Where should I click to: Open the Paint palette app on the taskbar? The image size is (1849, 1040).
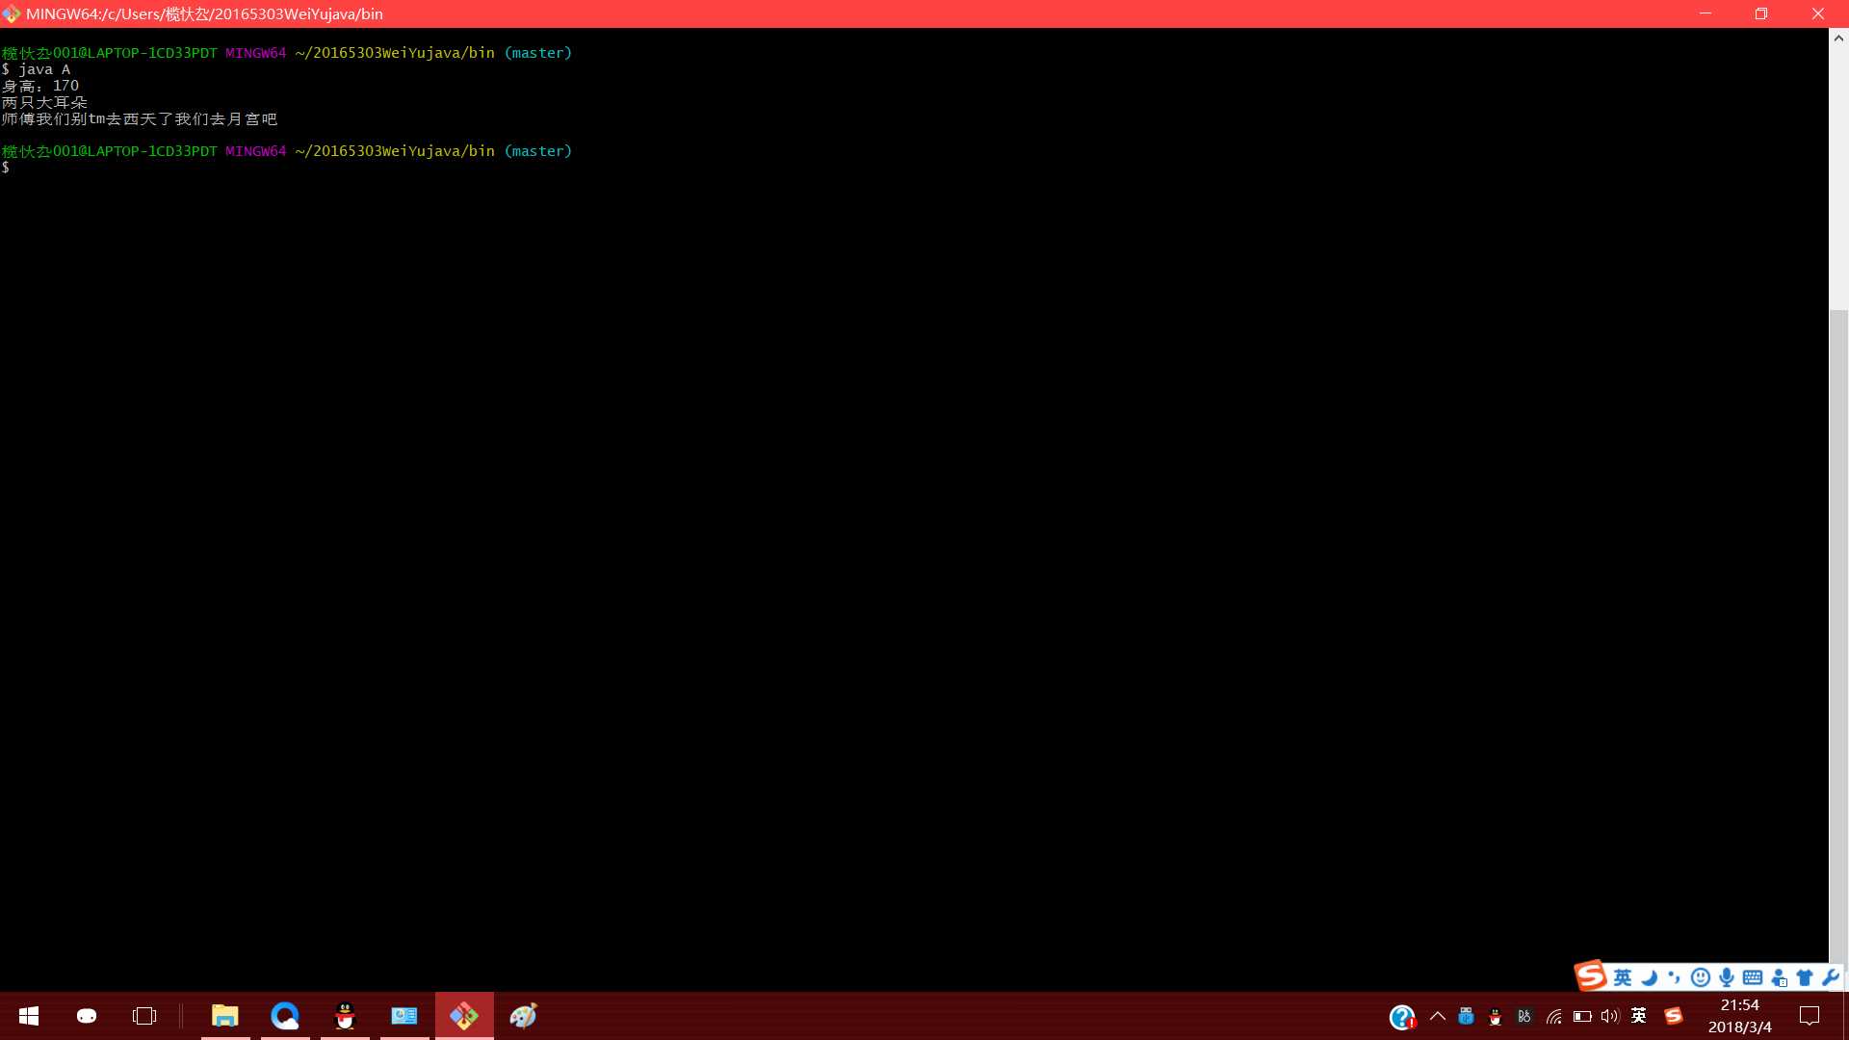point(524,1016)
